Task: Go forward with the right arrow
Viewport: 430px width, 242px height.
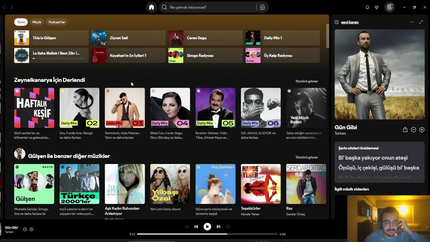Action: 11,7
